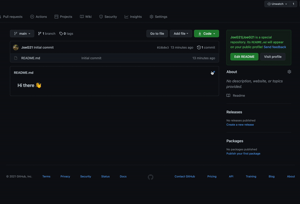The width and height of the screenshot is (300, 204).
Task: Open the footer Status link
Action: pos(105,177)
